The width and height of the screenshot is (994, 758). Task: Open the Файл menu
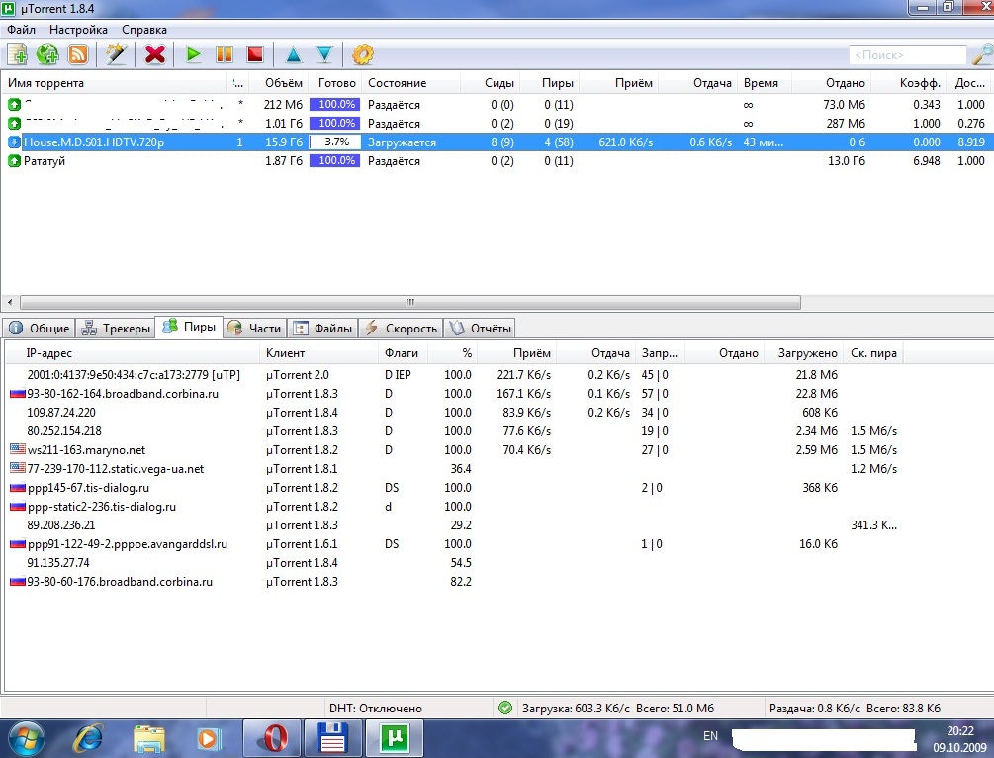(x=21, y=30)
